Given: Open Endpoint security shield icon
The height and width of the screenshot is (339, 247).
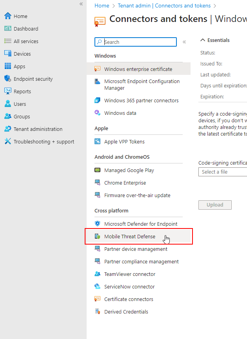Looking at the screenshot, I should [7, 79].
